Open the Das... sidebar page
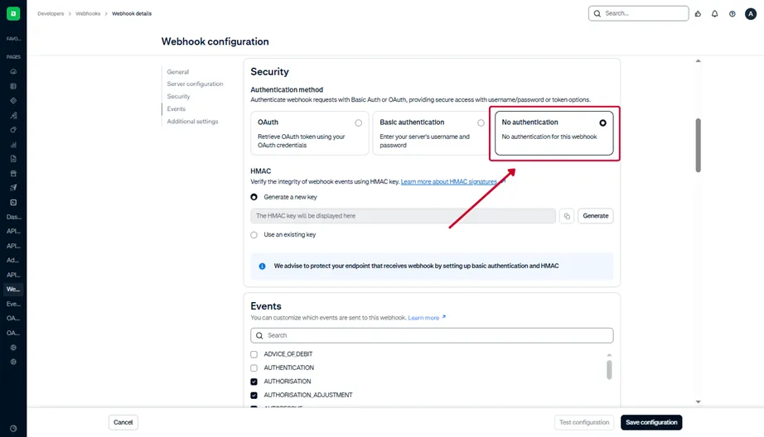This screenshot has width=764, height=437. point(13,217)
